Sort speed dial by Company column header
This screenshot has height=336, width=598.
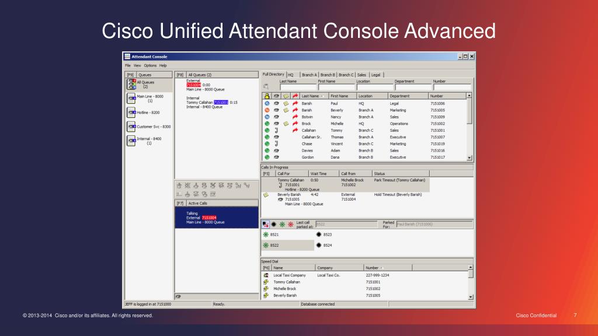tap(339, 268)
